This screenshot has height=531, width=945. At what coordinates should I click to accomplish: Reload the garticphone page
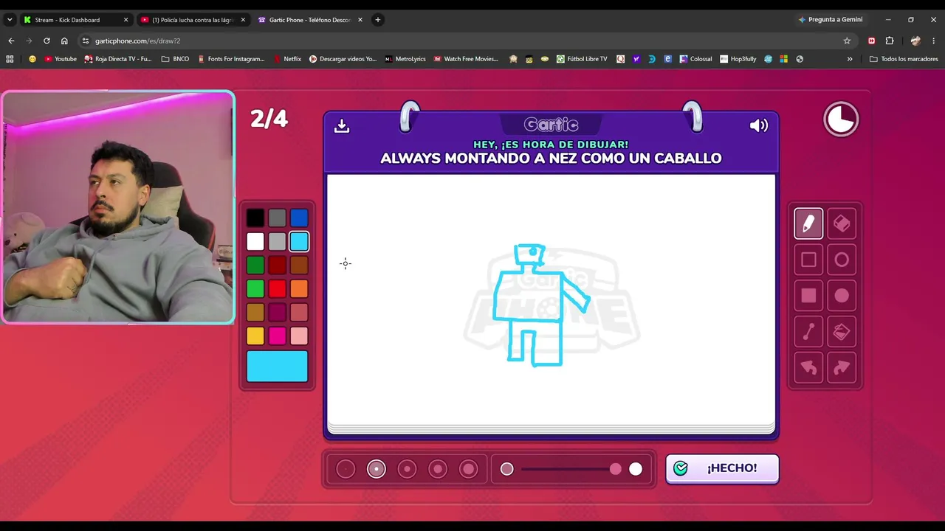point(47,41)
